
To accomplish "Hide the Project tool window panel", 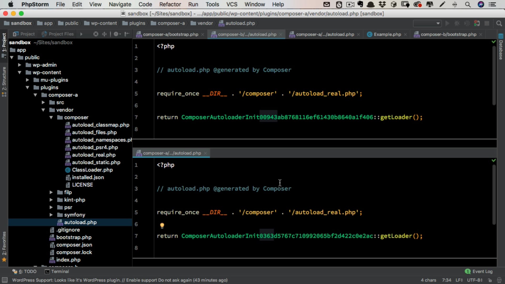I will pos(127,34).
